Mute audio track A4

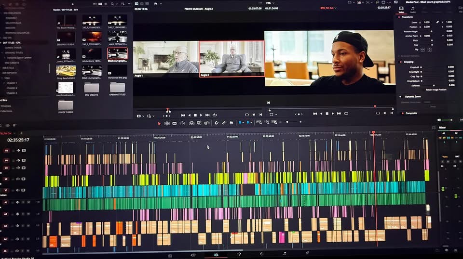(28, 239)
